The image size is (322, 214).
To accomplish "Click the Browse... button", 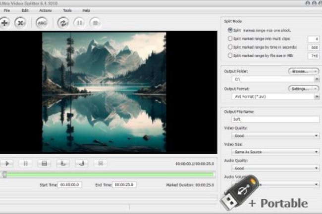I will (304, 71).
